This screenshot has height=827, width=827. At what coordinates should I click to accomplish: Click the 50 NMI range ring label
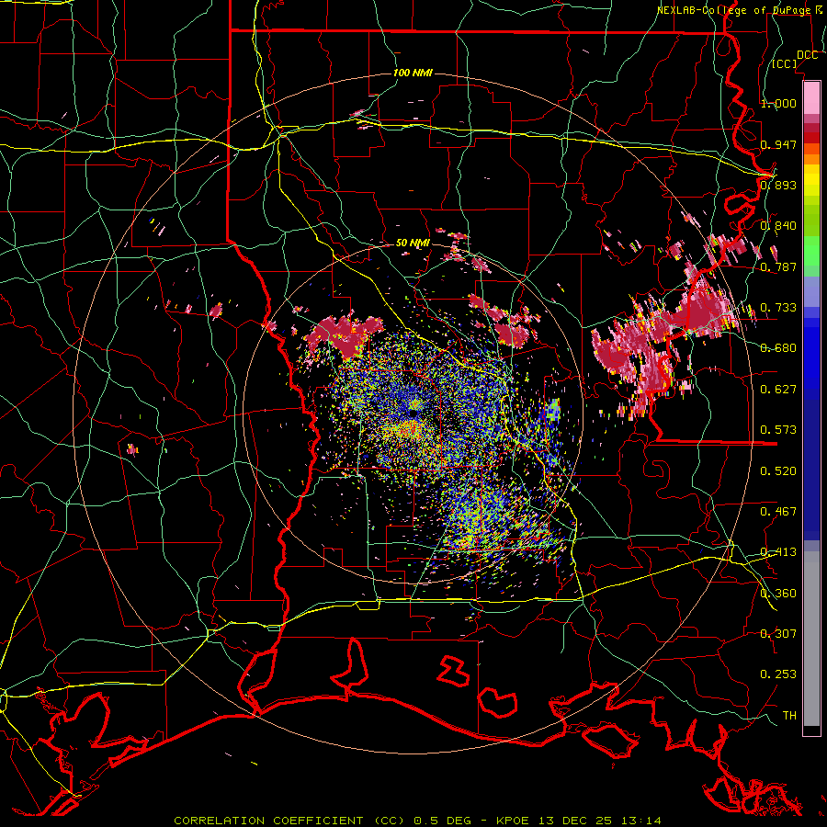coord(413,244)
